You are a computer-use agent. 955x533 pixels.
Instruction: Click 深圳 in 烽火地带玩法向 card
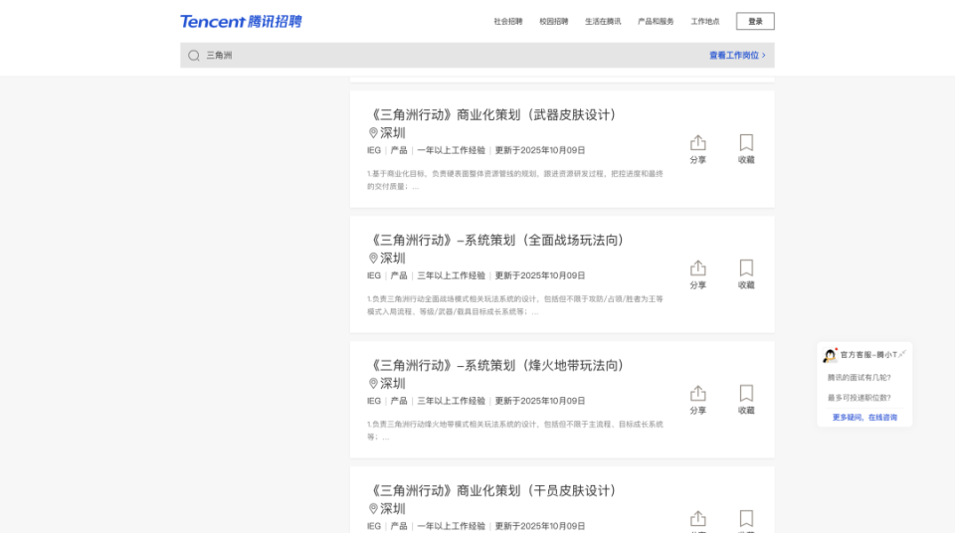[x=393, y=384]
